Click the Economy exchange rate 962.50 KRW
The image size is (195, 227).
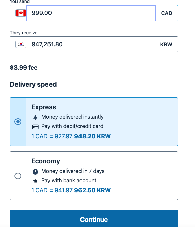93,190
